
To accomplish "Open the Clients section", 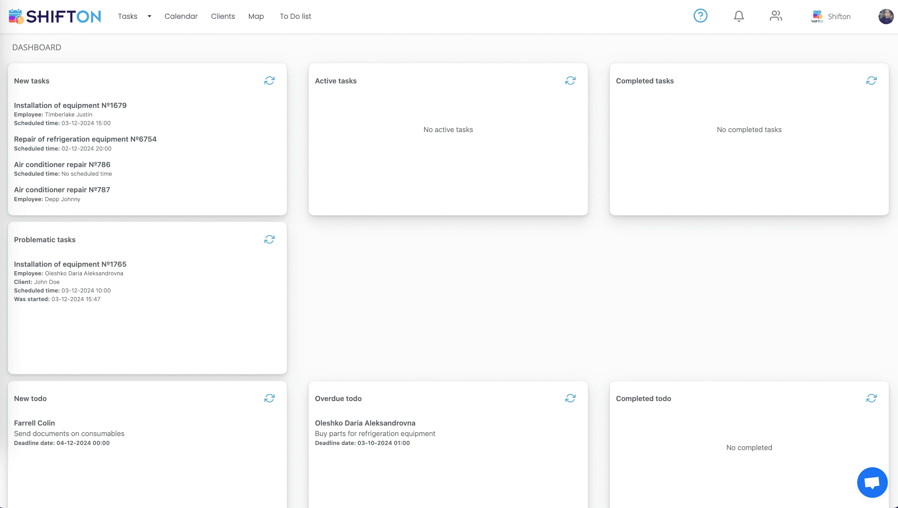I will point(222,17).
